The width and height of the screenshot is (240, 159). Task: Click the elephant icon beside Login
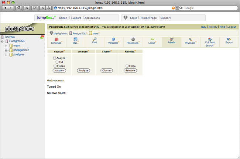(x=126, y=18)
